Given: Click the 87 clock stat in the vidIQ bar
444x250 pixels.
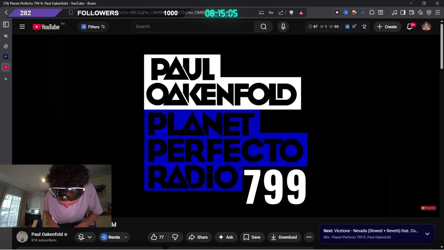Looking at the screenshot, I should [x=313, y=27].
